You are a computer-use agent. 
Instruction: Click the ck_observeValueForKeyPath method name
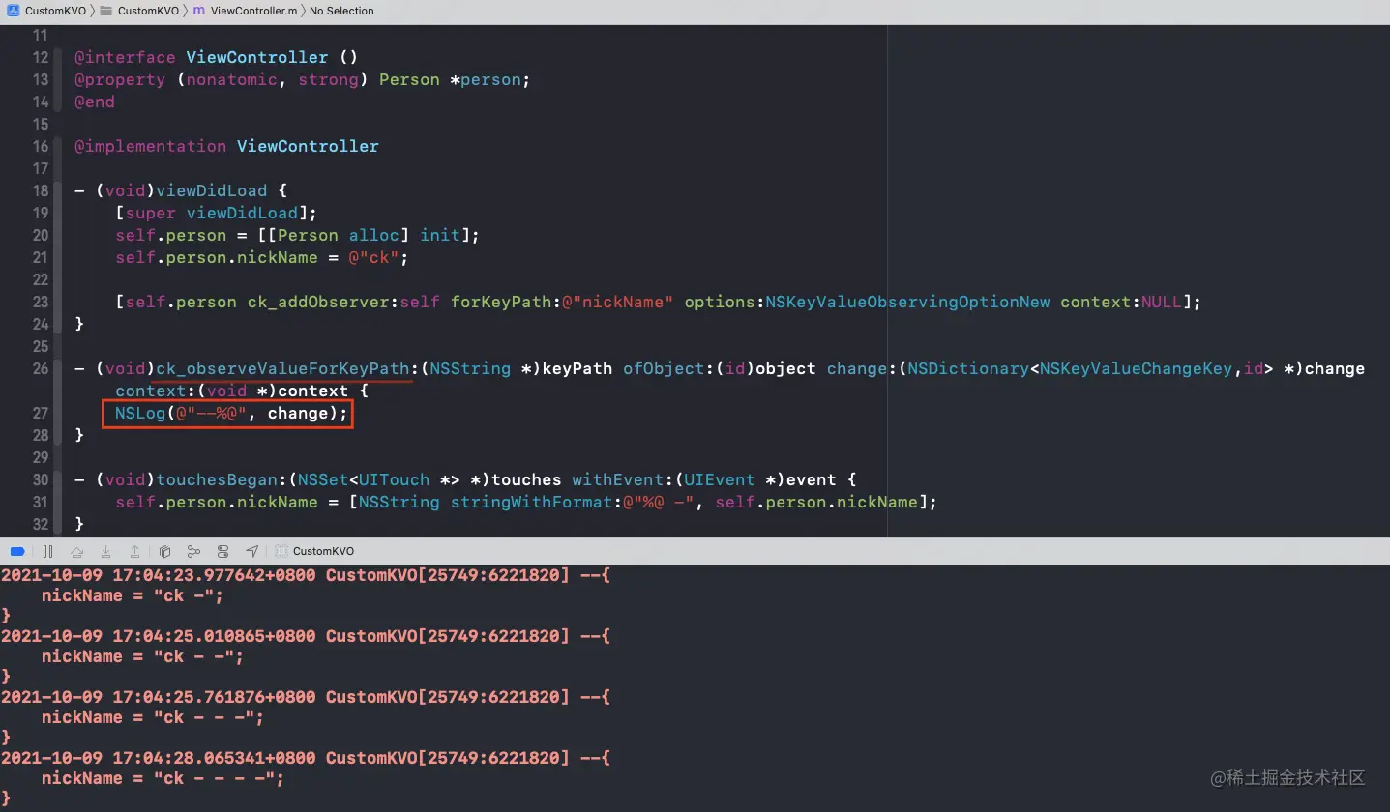(x=283, y=368)
